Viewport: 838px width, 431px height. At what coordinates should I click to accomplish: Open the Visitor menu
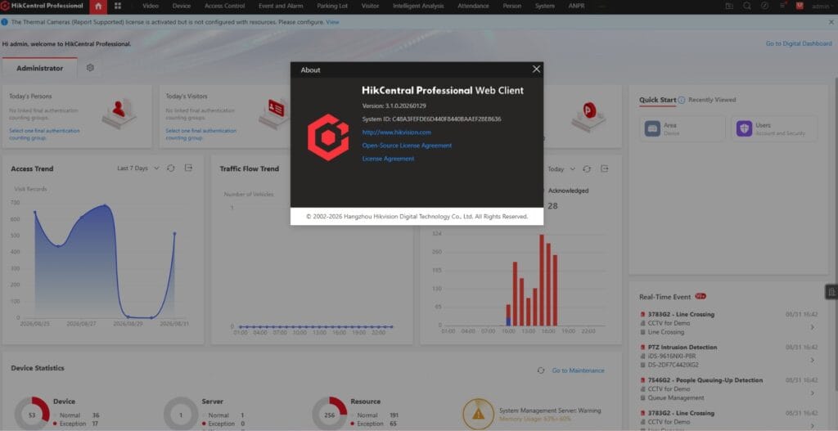[x=371, y=6]
